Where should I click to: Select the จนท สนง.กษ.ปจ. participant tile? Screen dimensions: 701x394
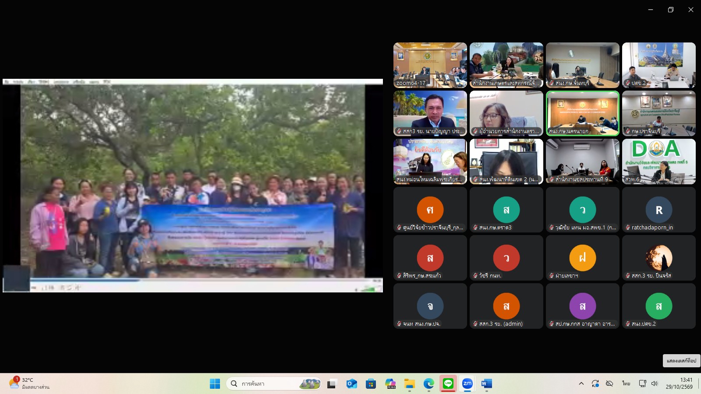(430, 306)
